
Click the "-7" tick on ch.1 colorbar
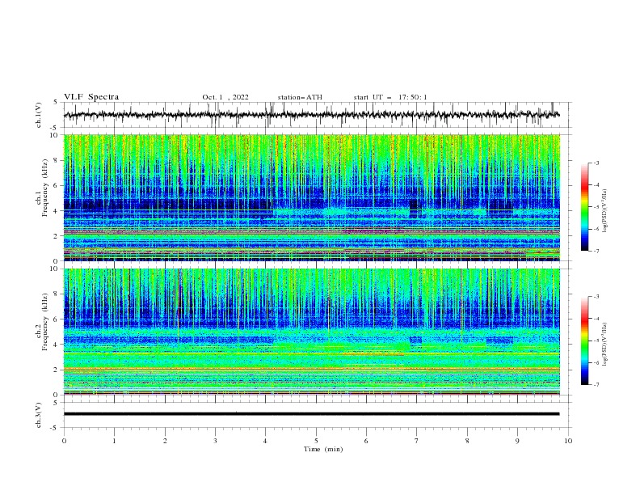[x=596, y=251]
